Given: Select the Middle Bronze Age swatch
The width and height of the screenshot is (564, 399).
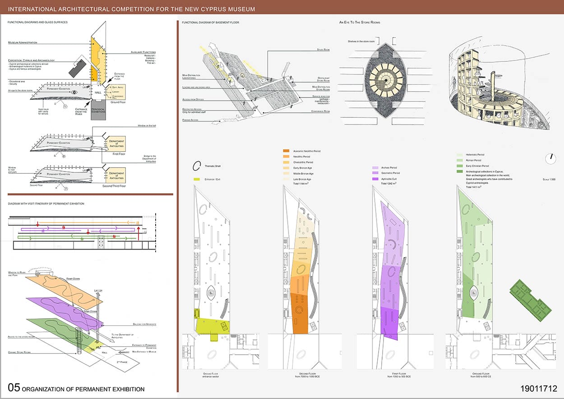Looking at the screenshot, I should pos(286,173).
